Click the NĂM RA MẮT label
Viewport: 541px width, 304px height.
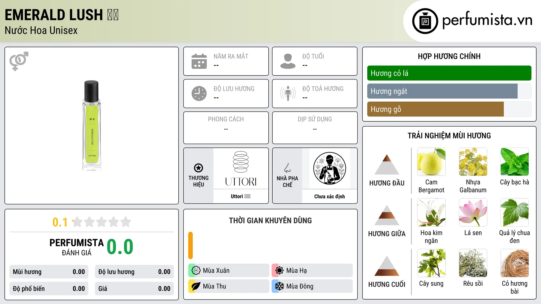tap(231, 56)
